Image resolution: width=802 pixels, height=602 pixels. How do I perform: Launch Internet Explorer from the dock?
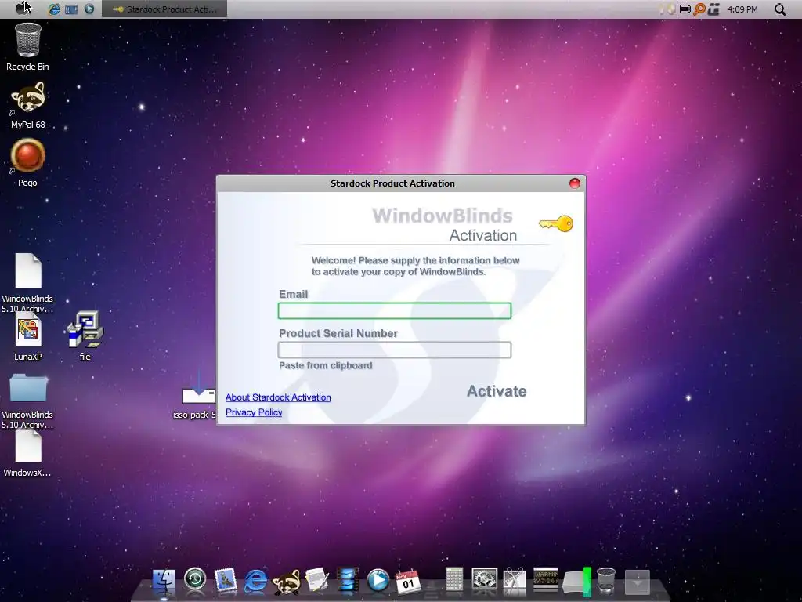click(256, 581)
